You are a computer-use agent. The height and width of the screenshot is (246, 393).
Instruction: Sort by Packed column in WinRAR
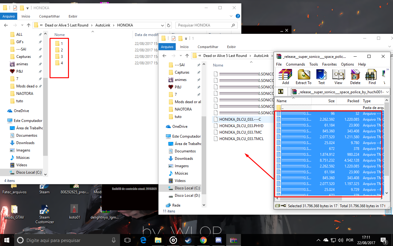click(348, 101)
